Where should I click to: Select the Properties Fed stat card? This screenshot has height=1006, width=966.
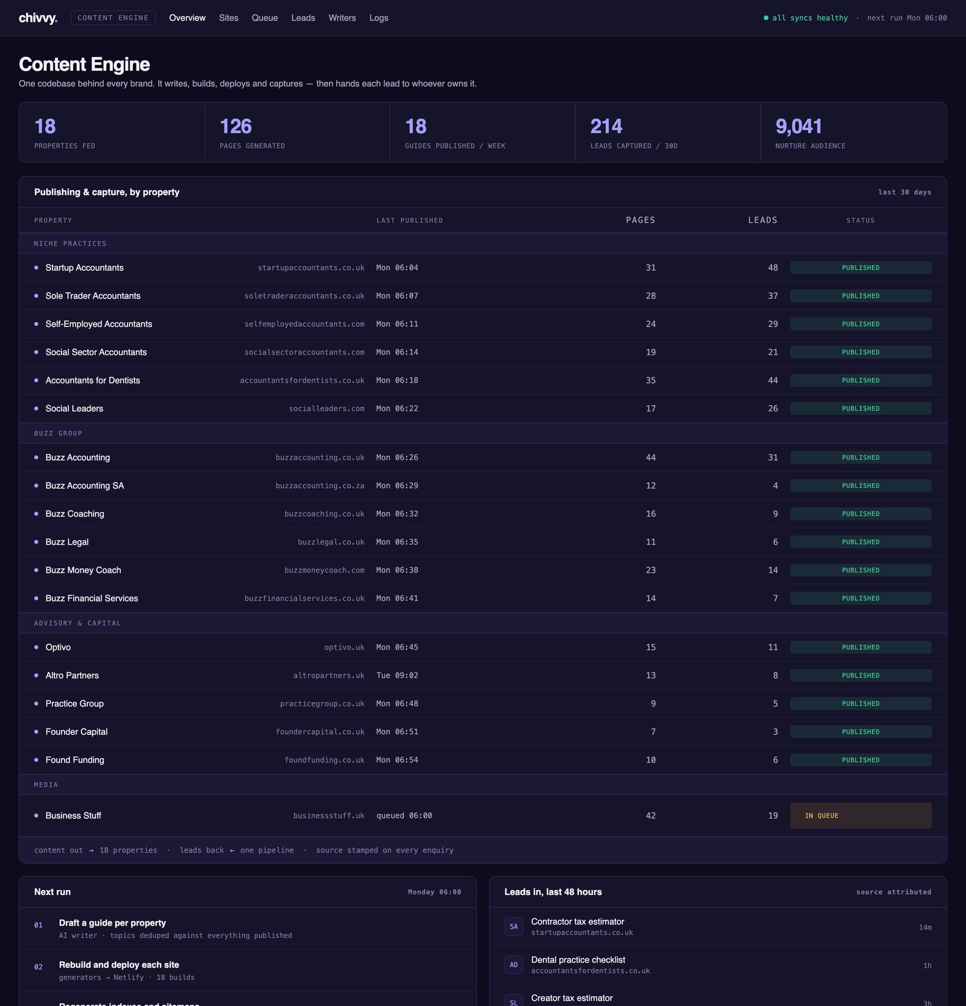coord(112,132)
